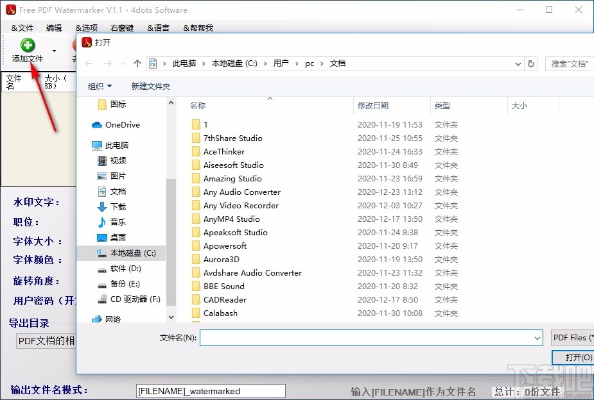
Task: Select 此电脑 in navigation tree
Action: [110, 145]
